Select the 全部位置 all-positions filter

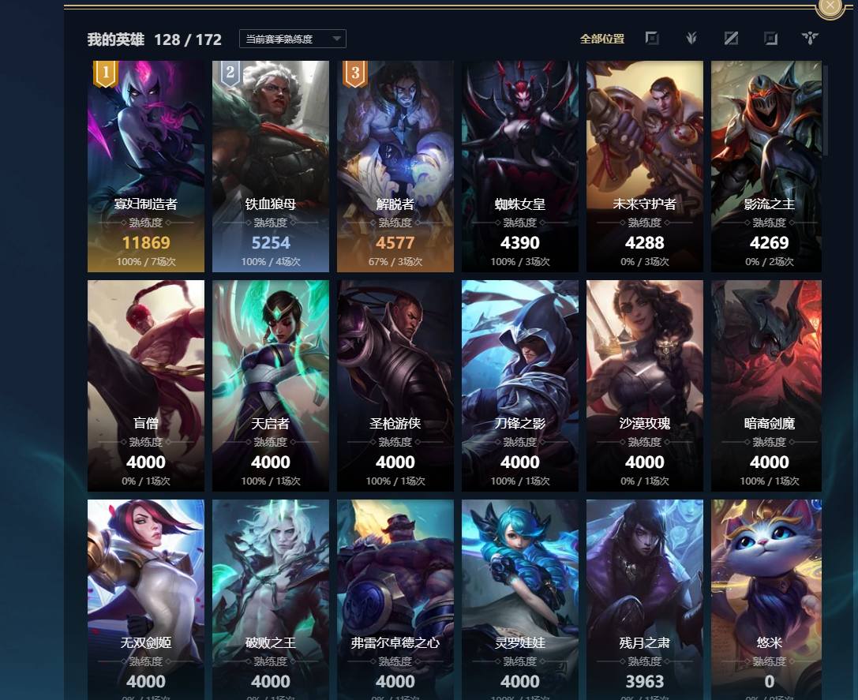[x=602, y=39]
